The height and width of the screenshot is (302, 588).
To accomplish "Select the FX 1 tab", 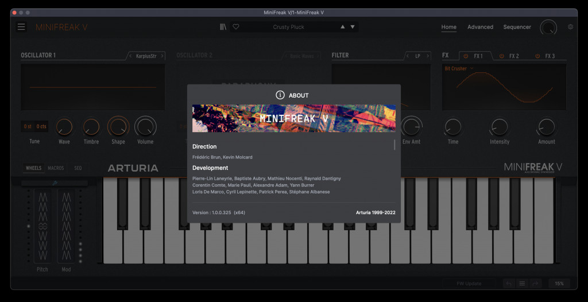I will tap(478, 56).
